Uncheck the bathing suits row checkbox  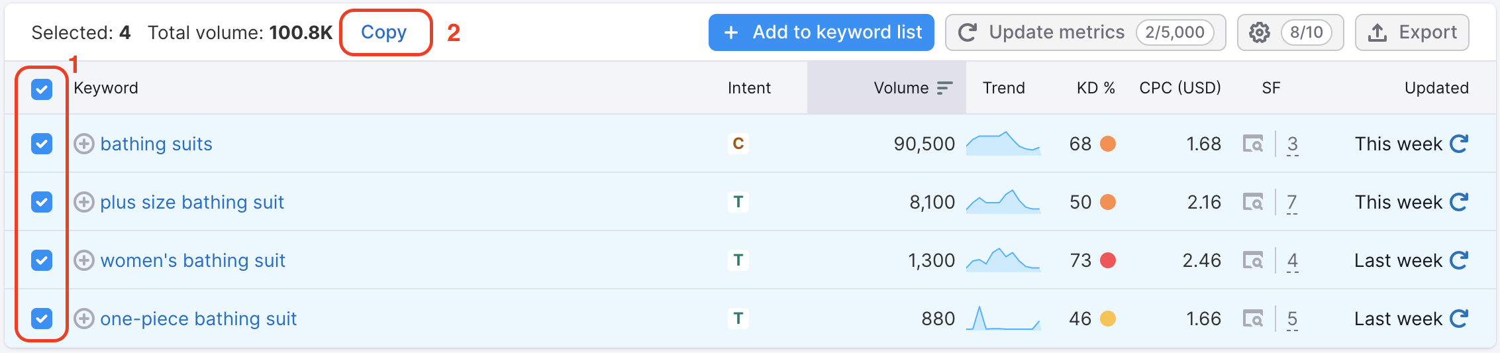point(42,144)
